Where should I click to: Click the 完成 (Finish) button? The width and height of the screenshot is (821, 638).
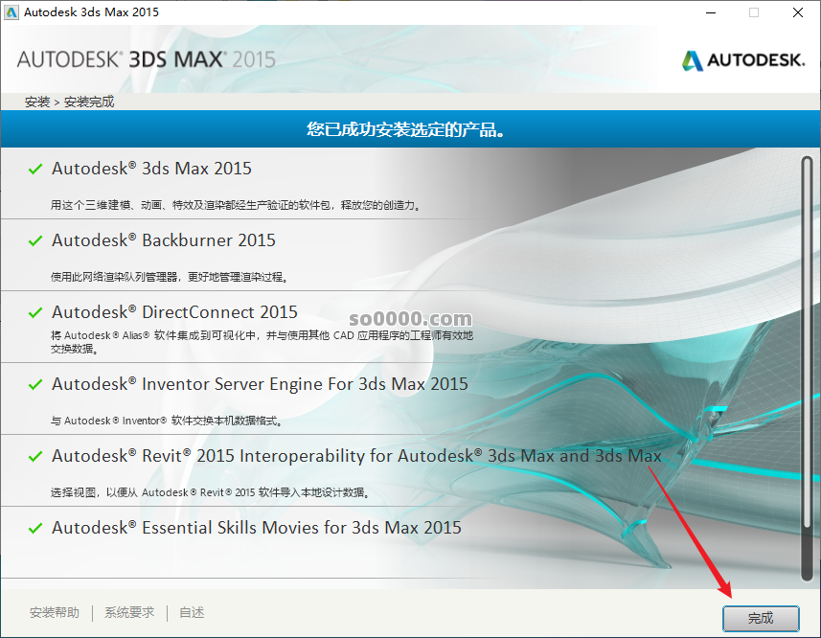(x=761, y=618)
